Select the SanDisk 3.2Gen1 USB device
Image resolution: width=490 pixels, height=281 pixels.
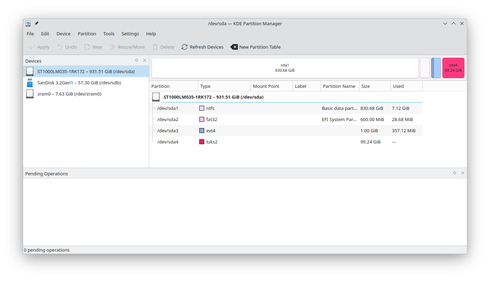[x=79, y=83]
